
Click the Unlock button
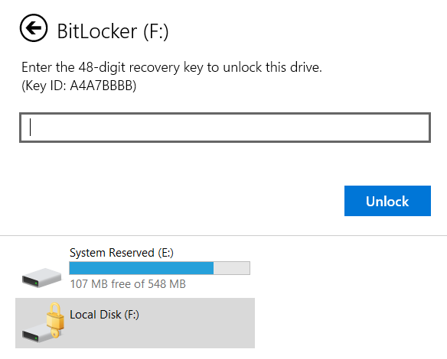(387, 201)
